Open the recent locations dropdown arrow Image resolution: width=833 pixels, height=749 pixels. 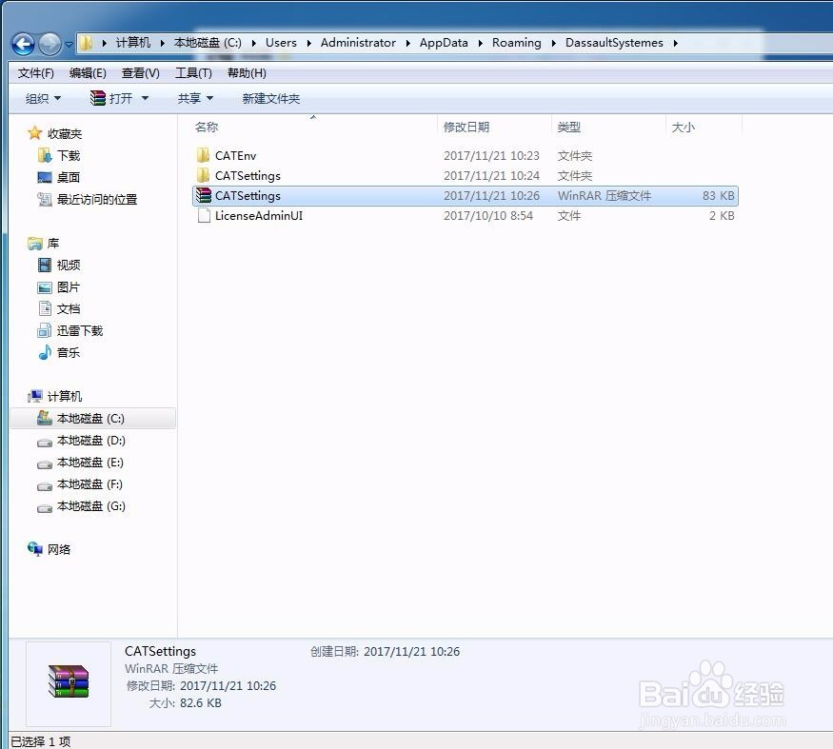pos(69,45)
